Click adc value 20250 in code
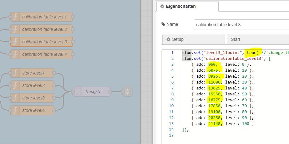 (x=214, y=118)
